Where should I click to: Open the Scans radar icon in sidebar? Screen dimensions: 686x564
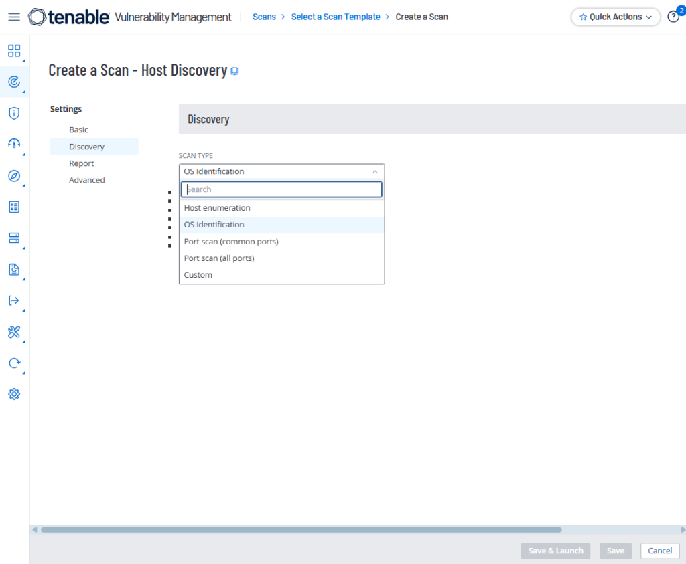point(14,82)
